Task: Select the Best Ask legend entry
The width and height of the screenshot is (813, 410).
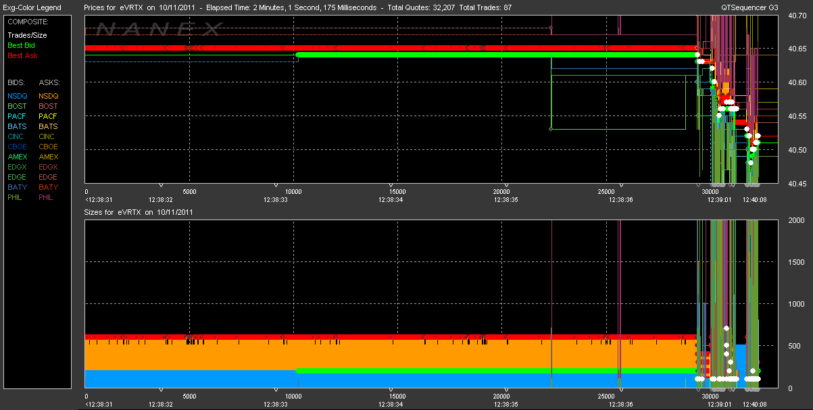Action: coord(22,55)
